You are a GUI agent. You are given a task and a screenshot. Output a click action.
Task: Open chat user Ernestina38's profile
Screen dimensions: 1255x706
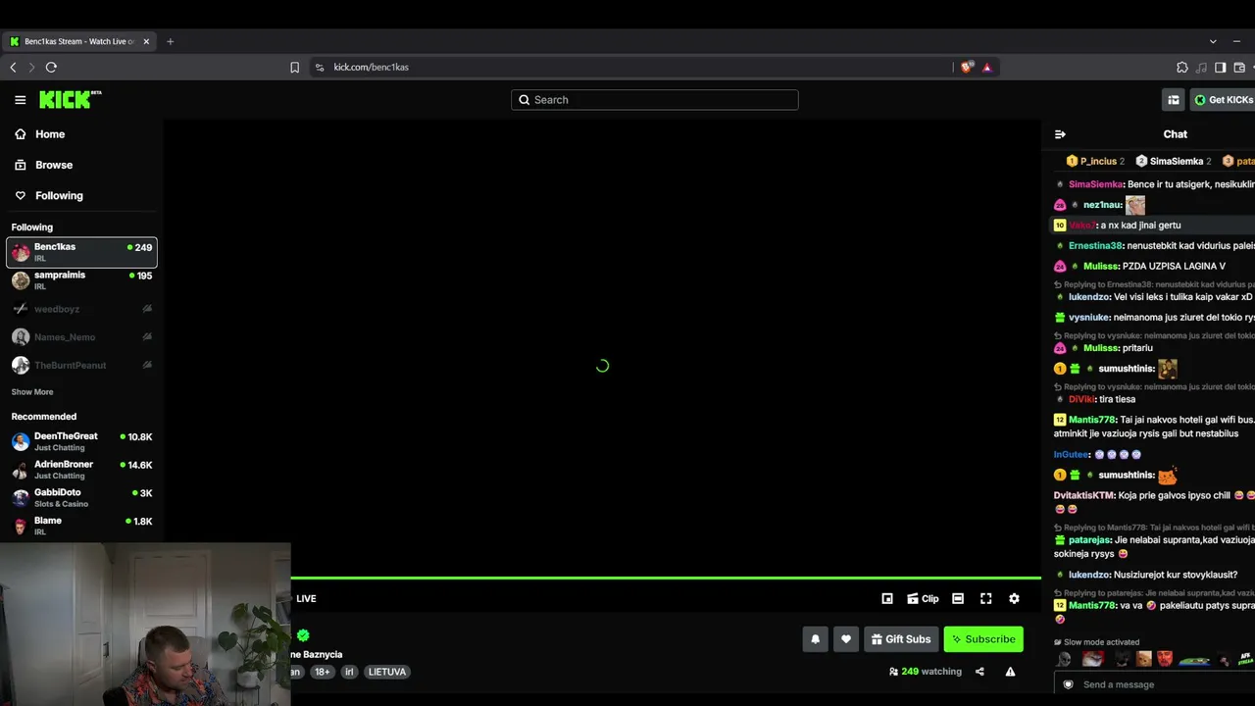[x=1095, y=246]
